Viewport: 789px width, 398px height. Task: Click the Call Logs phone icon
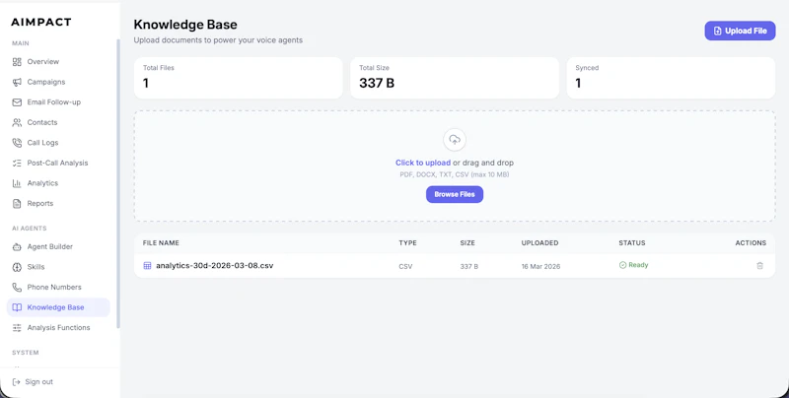[x=17, y=143]
